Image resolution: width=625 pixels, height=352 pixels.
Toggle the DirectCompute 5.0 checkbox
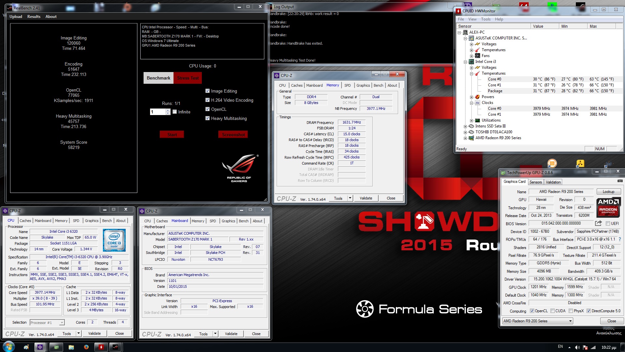pos(589,311)
